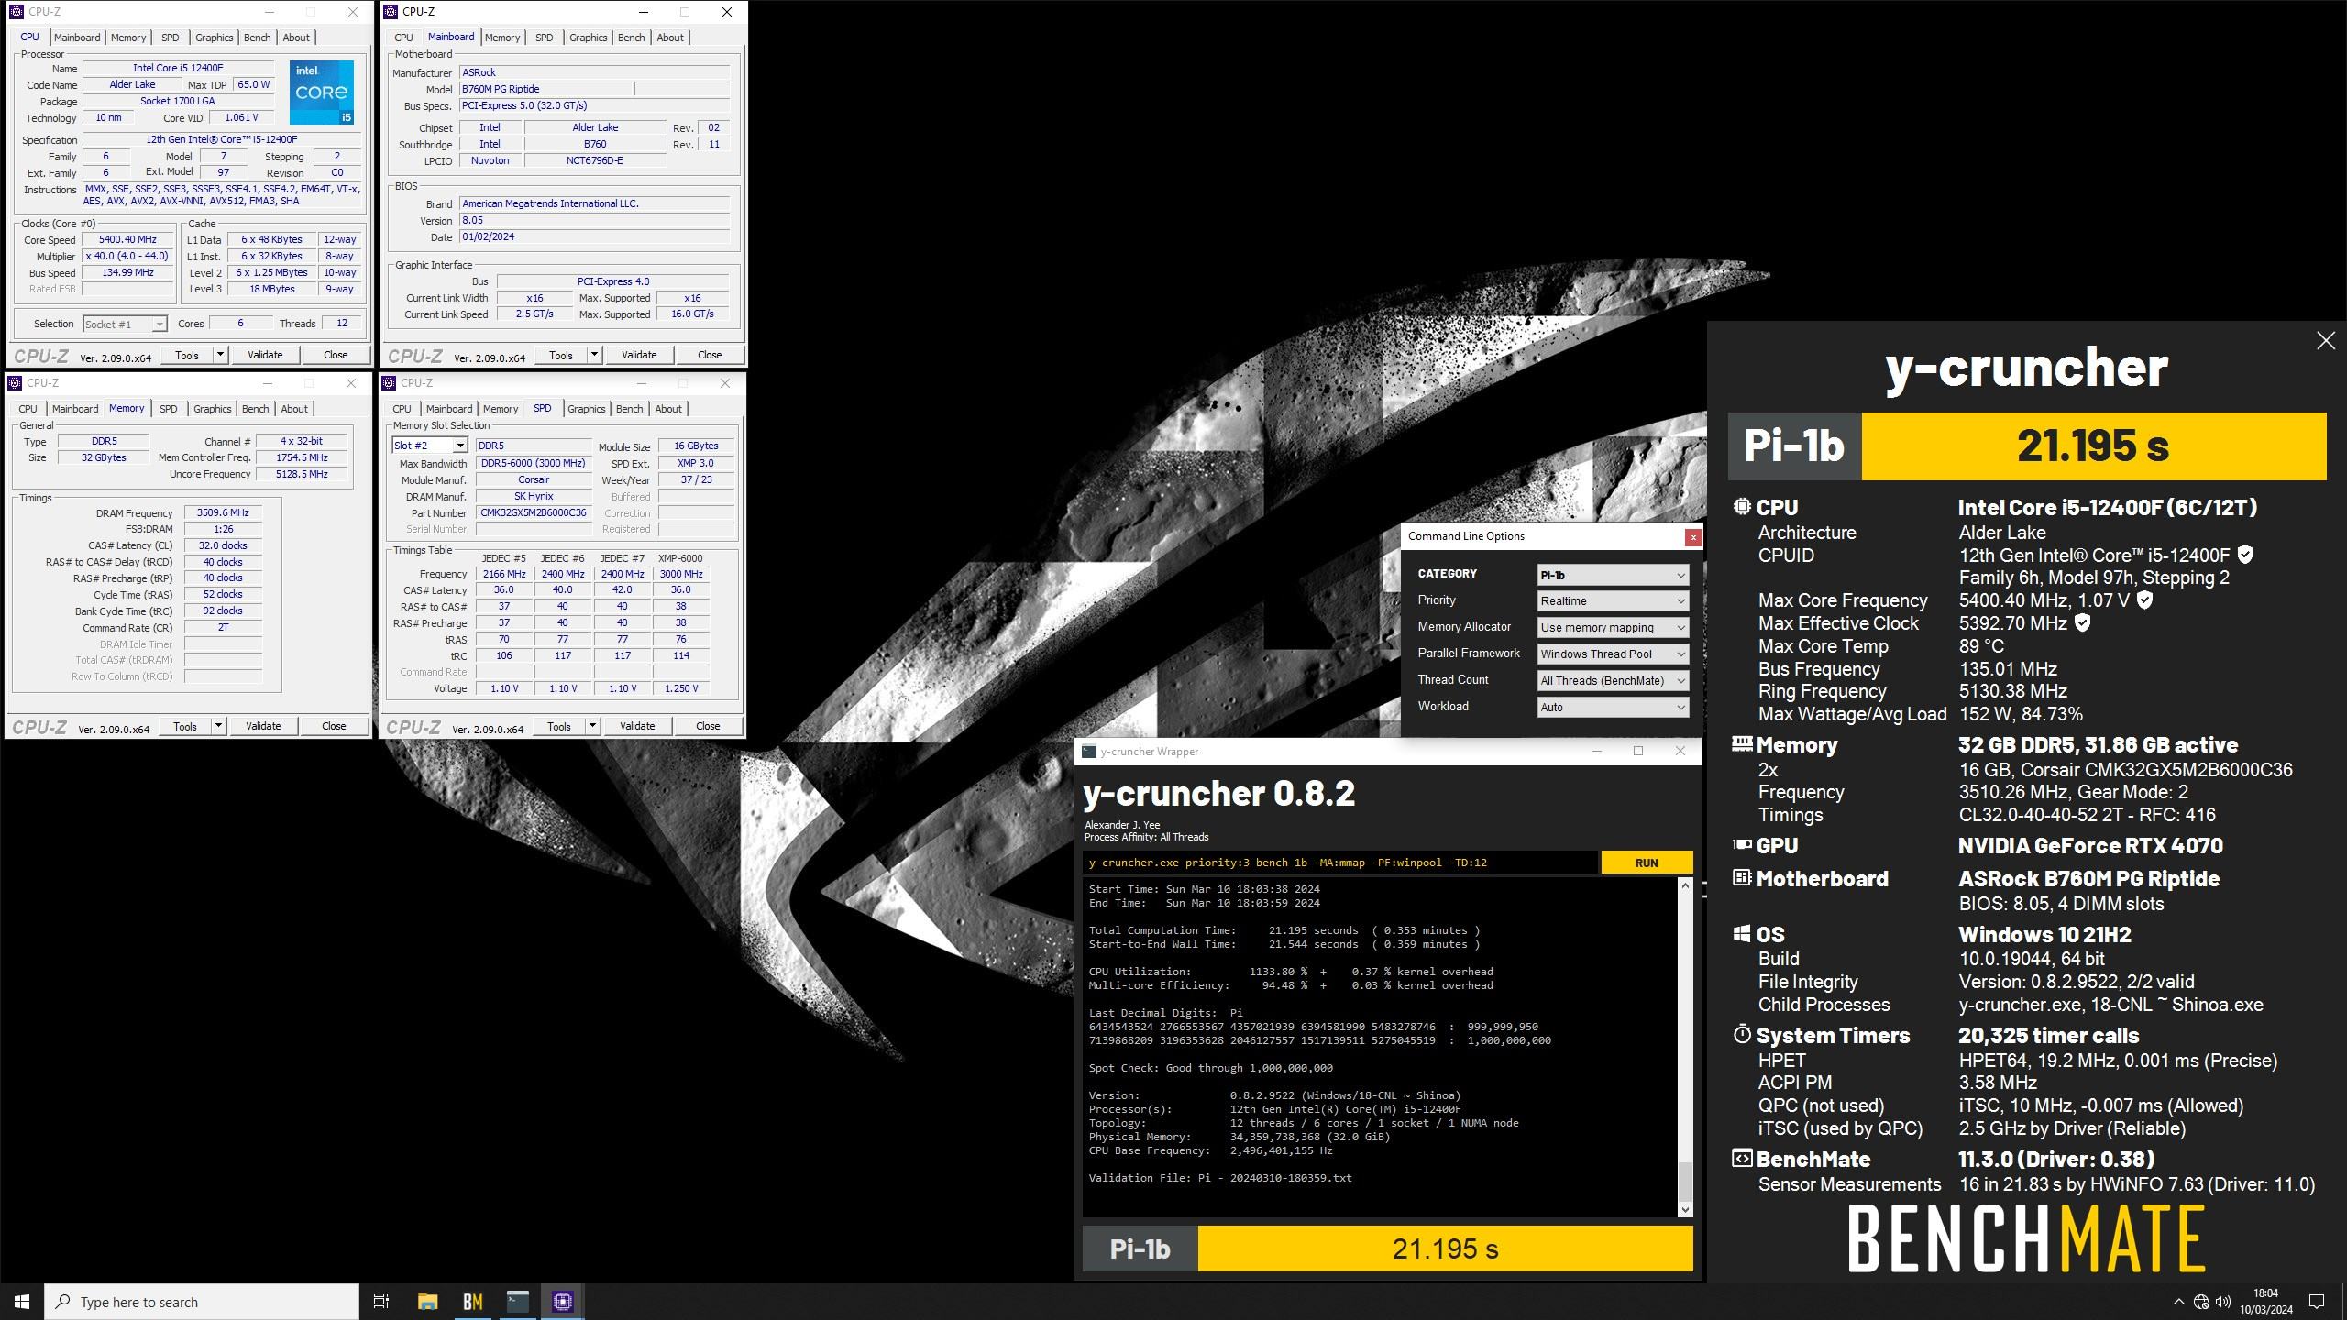Maximize the y-cruncher Wrapper window
This screenshot has width=2347, height=1320.
click(x=1638, y=752)
